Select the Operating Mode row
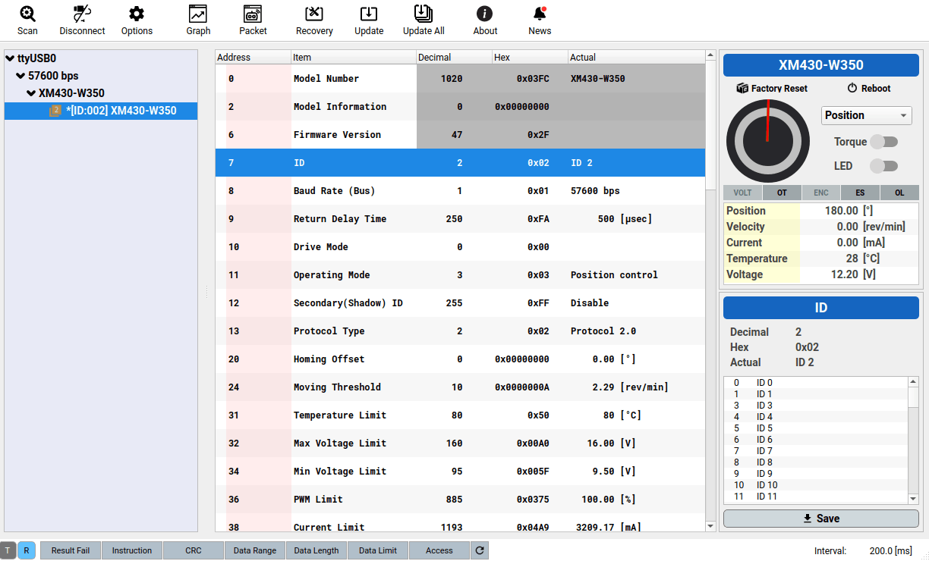This screenshot has width=929, height=561. (460, 275)
